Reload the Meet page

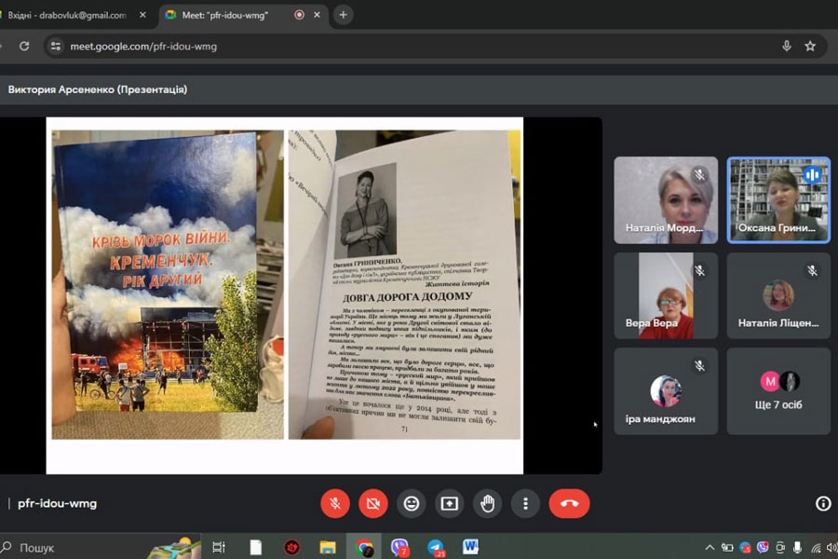click(x=24, y=46)
